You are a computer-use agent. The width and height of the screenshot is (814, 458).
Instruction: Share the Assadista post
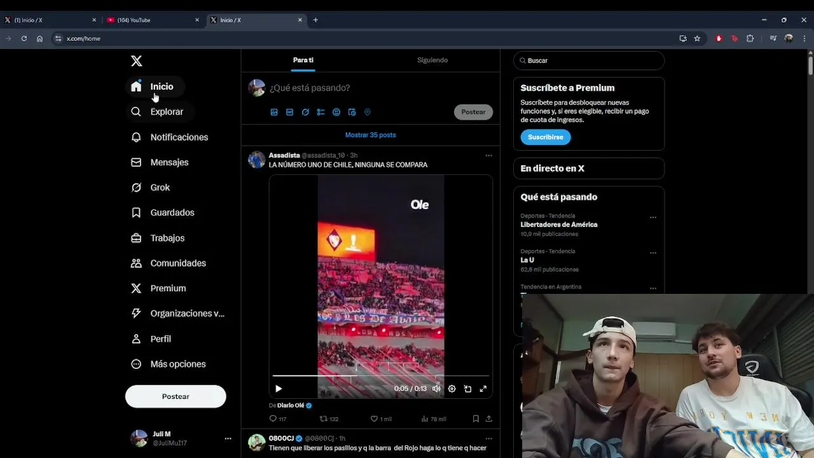pyautogui.click(x=488, y=419)
